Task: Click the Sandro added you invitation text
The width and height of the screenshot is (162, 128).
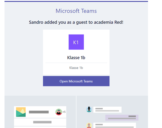Action: tap(76, 22)
